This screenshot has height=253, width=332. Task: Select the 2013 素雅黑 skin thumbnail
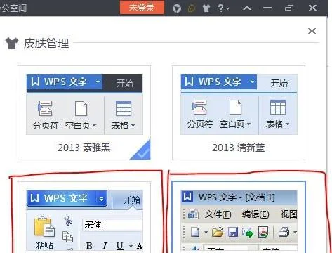tap(84, 113)
